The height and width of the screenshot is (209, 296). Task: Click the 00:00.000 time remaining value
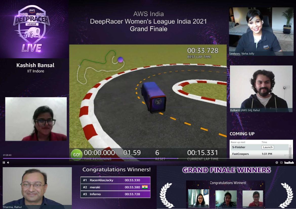click(x=99, y=153)
